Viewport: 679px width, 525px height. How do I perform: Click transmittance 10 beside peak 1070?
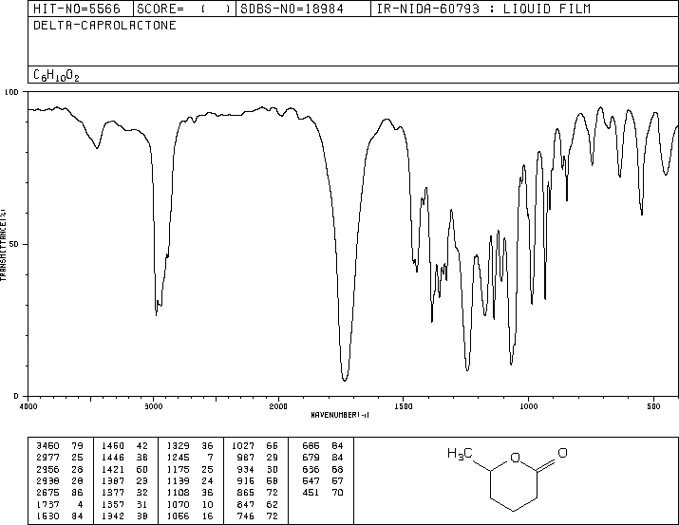[207, 504]
